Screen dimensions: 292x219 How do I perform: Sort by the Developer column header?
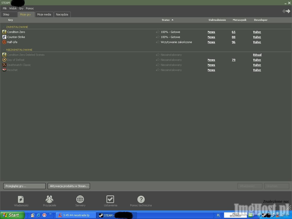pos(261,20)
